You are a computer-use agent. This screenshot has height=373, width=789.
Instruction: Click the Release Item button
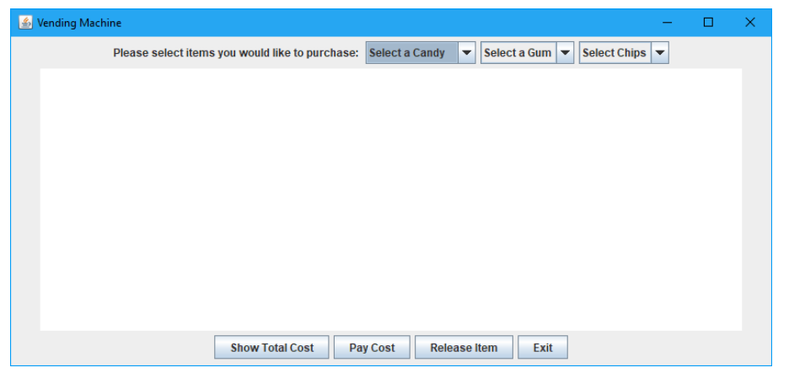click(464, 348)
